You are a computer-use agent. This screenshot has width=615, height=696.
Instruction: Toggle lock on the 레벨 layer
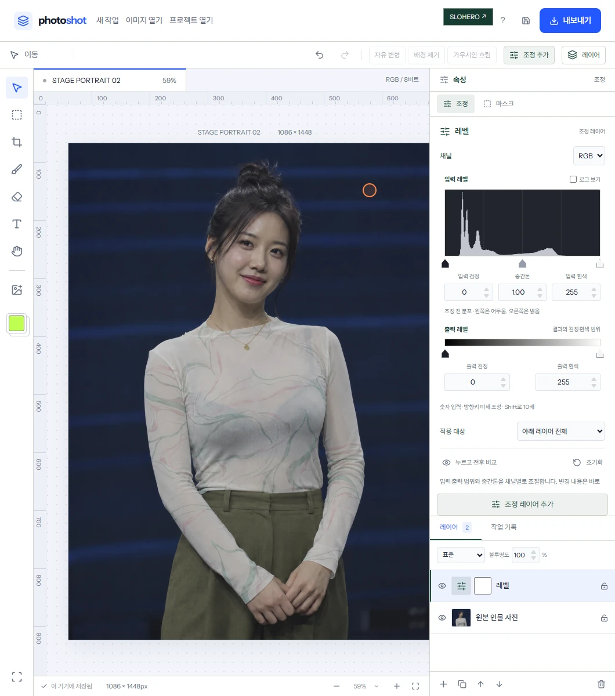pyautogui.click(x=604, y=586)
